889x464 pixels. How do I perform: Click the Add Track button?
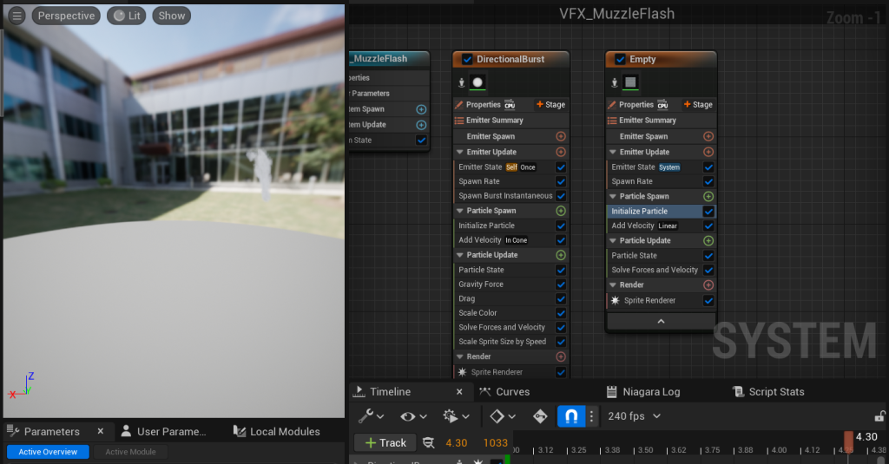click(x=385, y=443)
